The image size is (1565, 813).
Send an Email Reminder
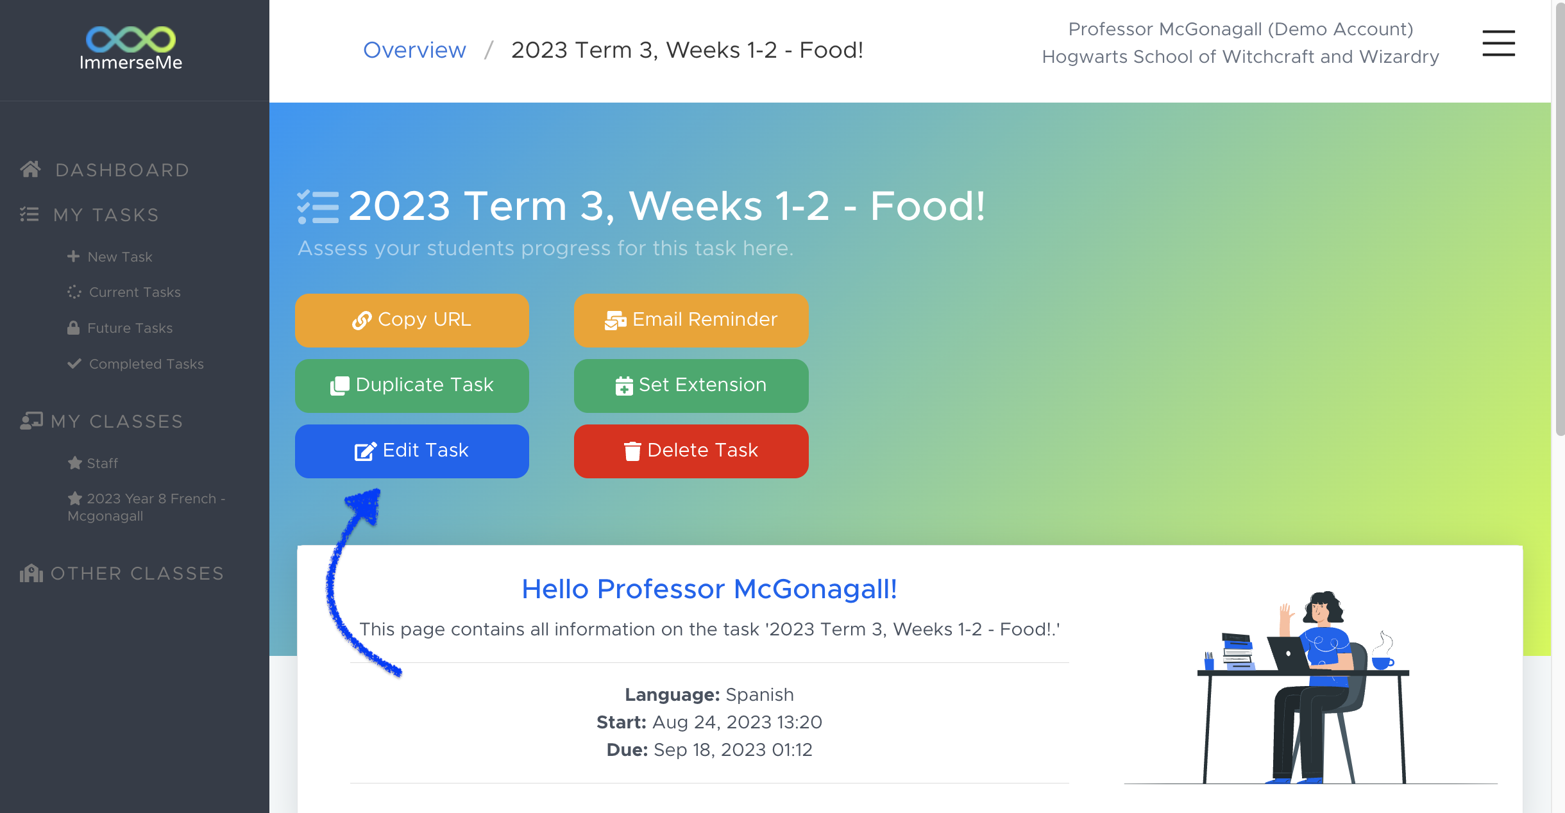tap(691, 320)
